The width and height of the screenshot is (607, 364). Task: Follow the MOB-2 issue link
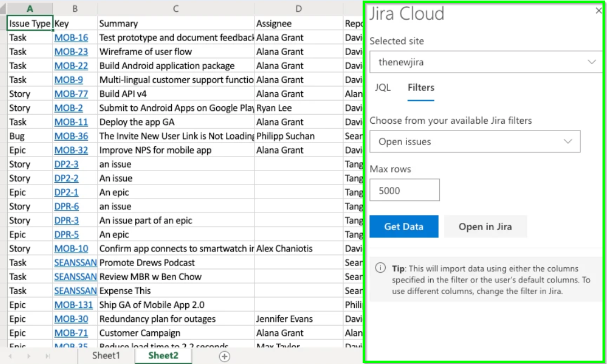(69, 108)
